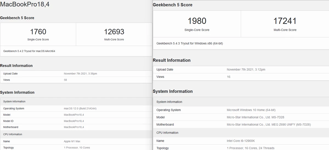The height and width of the screenshot is (150, 329).
Task: Click CPU Information header in the Mac result
Action: point(13,134)
